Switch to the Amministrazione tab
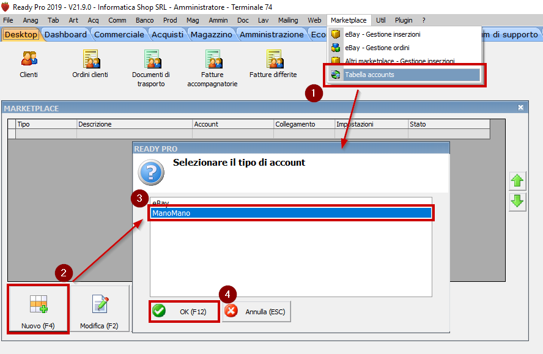The width and height of the screenshot is (543, 354). point(271,35)
